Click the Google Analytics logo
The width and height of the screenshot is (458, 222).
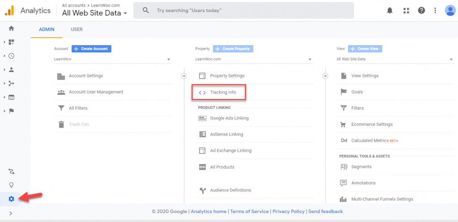point(9,10)
